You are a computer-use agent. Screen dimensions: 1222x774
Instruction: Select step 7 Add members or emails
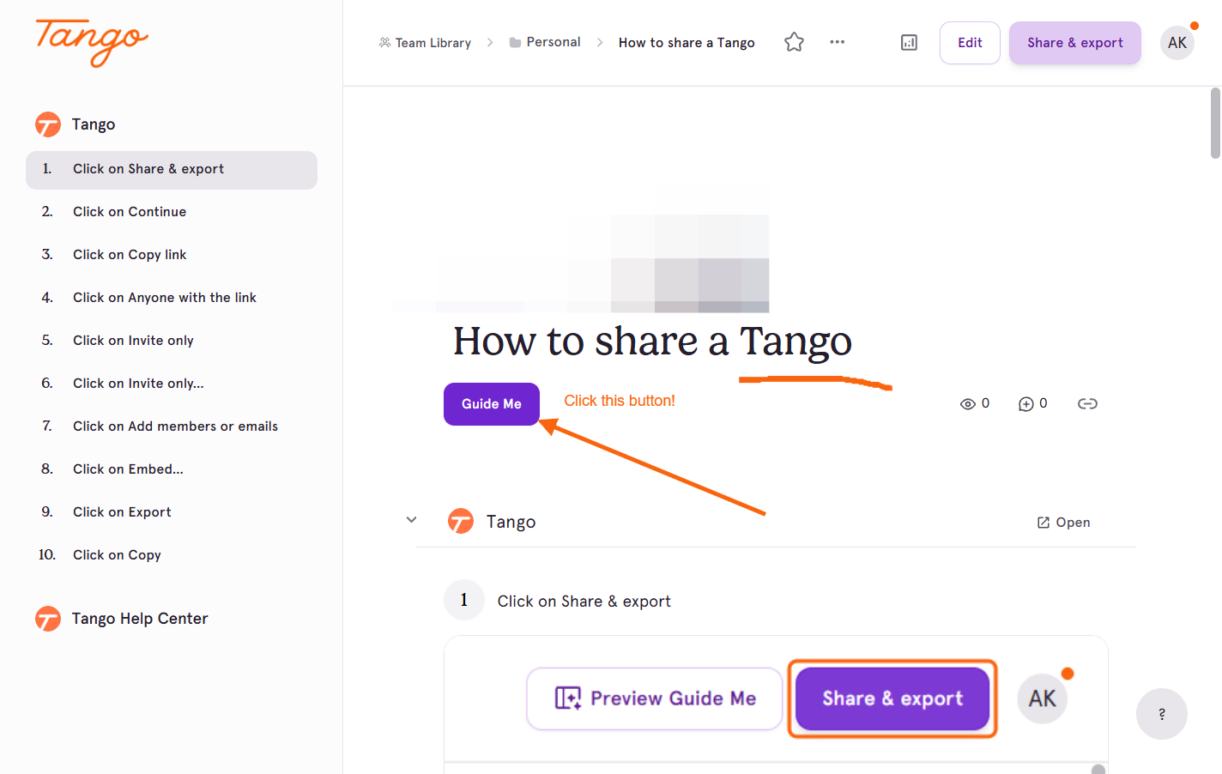[x=172, y=426]
